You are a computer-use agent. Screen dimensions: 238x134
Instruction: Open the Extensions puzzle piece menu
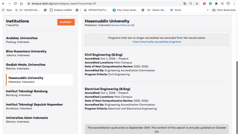click(216, 3)
